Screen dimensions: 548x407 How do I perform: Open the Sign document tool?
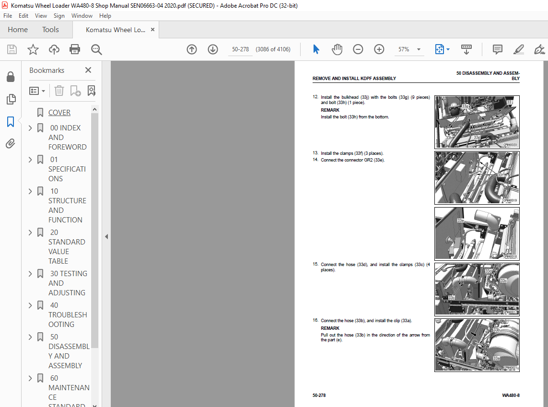pyautogui.click(x=539, y=49)
